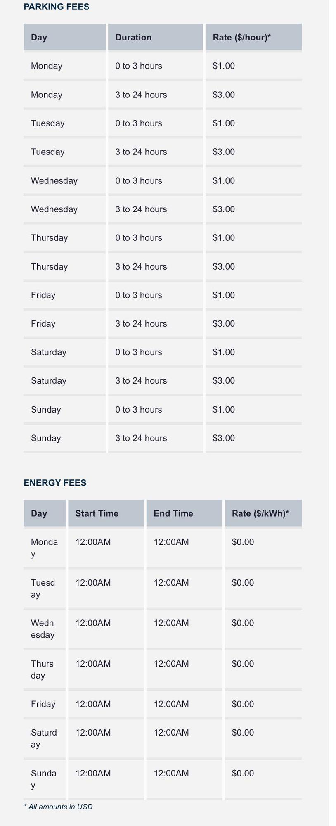The width and height of the screenshot is (336, 826).
Task: Click the PARKING FEES heading
Action: point(56,7)
